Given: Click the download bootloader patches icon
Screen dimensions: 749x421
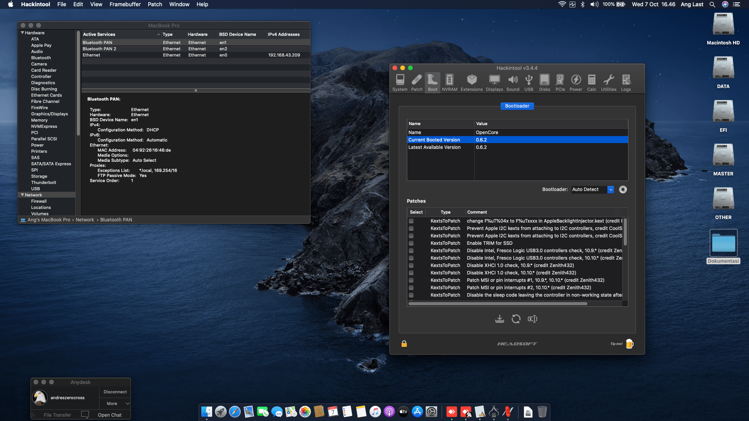Looking at the screenshot, I should [499, 319].
